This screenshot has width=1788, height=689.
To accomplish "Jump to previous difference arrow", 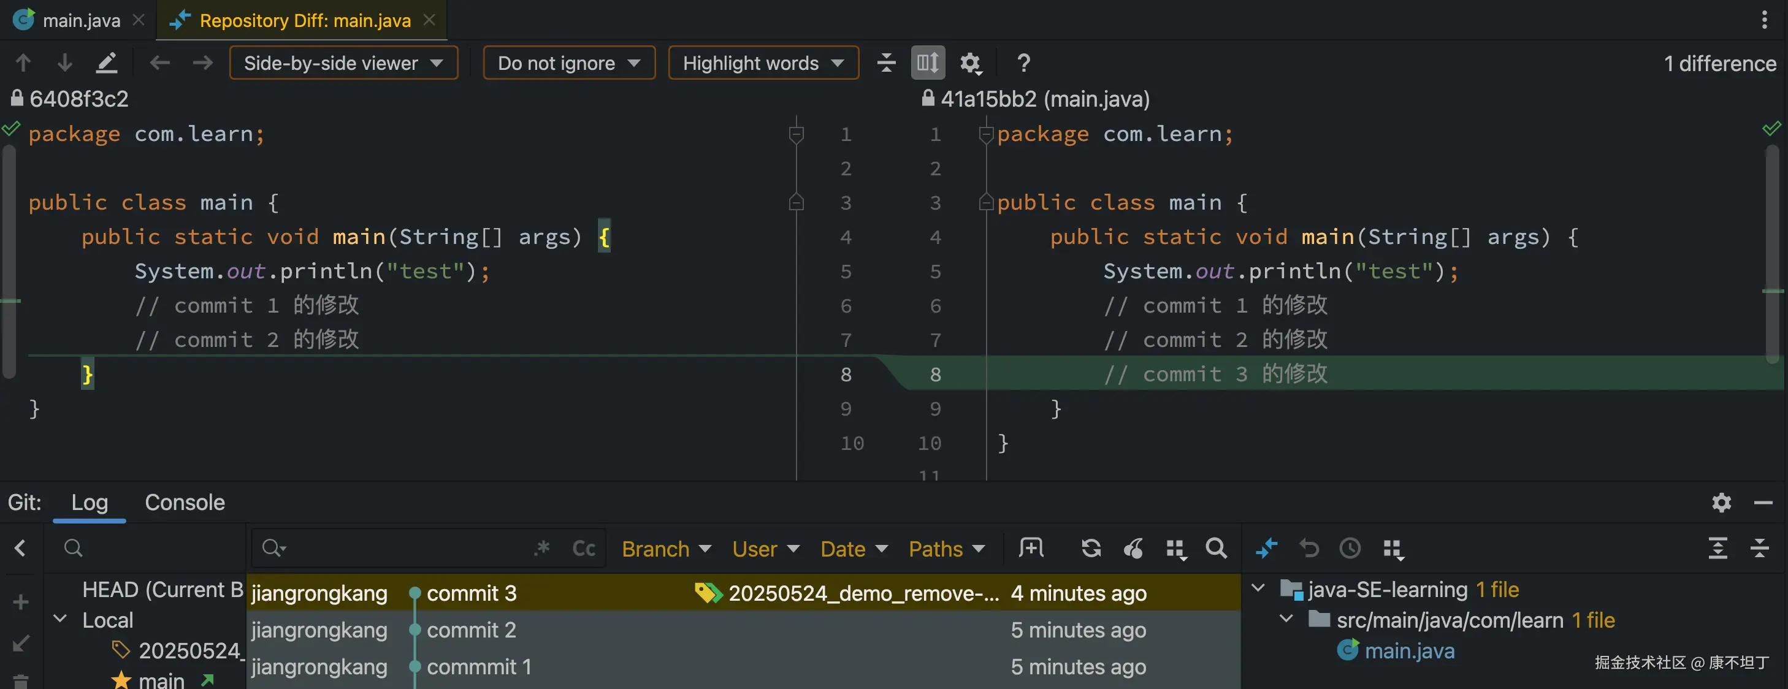I will click(23, 63).
